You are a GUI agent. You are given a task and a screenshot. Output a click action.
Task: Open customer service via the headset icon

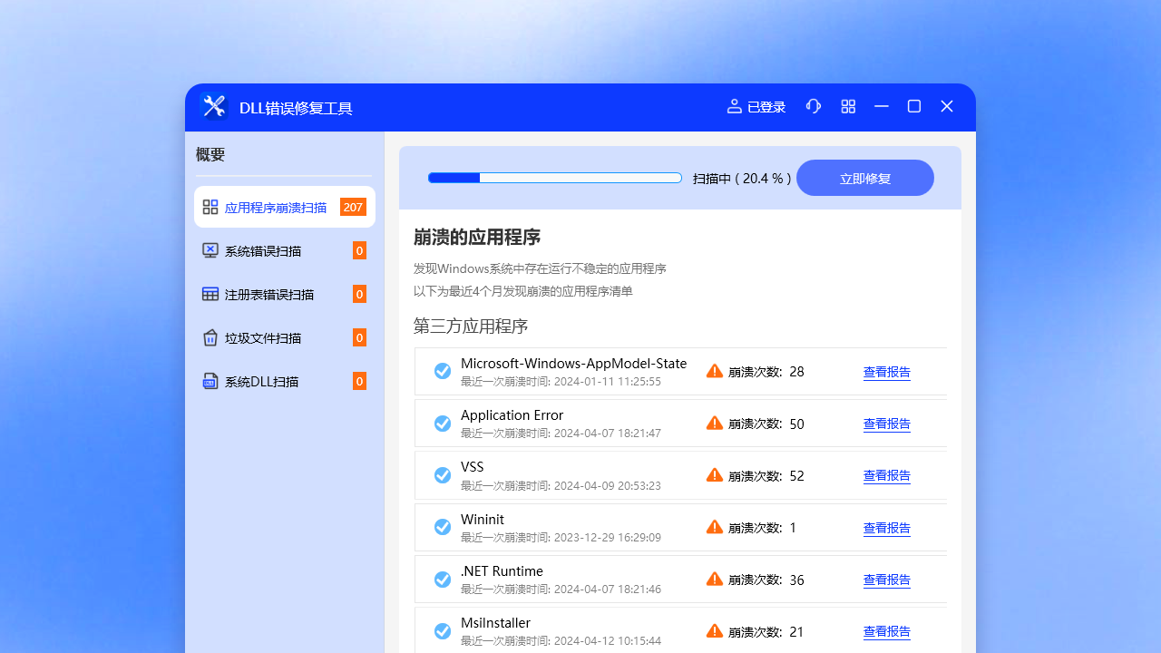[x=814, y=106]
